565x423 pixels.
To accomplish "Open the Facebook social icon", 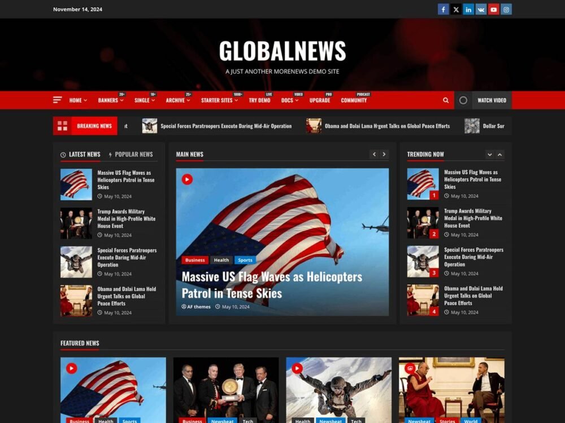I will (x=443, y=10).
